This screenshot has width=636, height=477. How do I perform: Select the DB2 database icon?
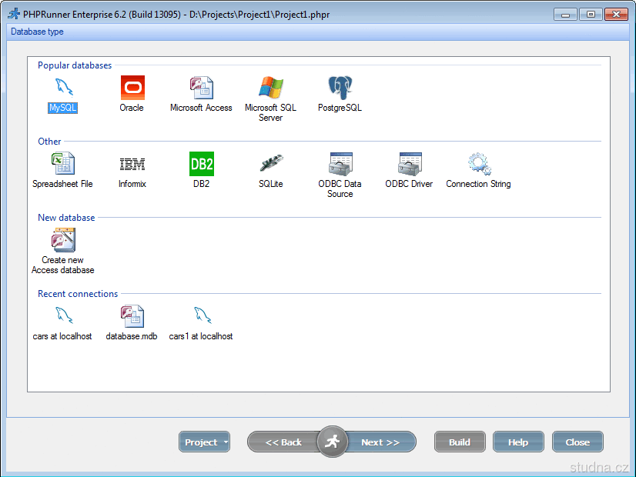click(201, 164)
